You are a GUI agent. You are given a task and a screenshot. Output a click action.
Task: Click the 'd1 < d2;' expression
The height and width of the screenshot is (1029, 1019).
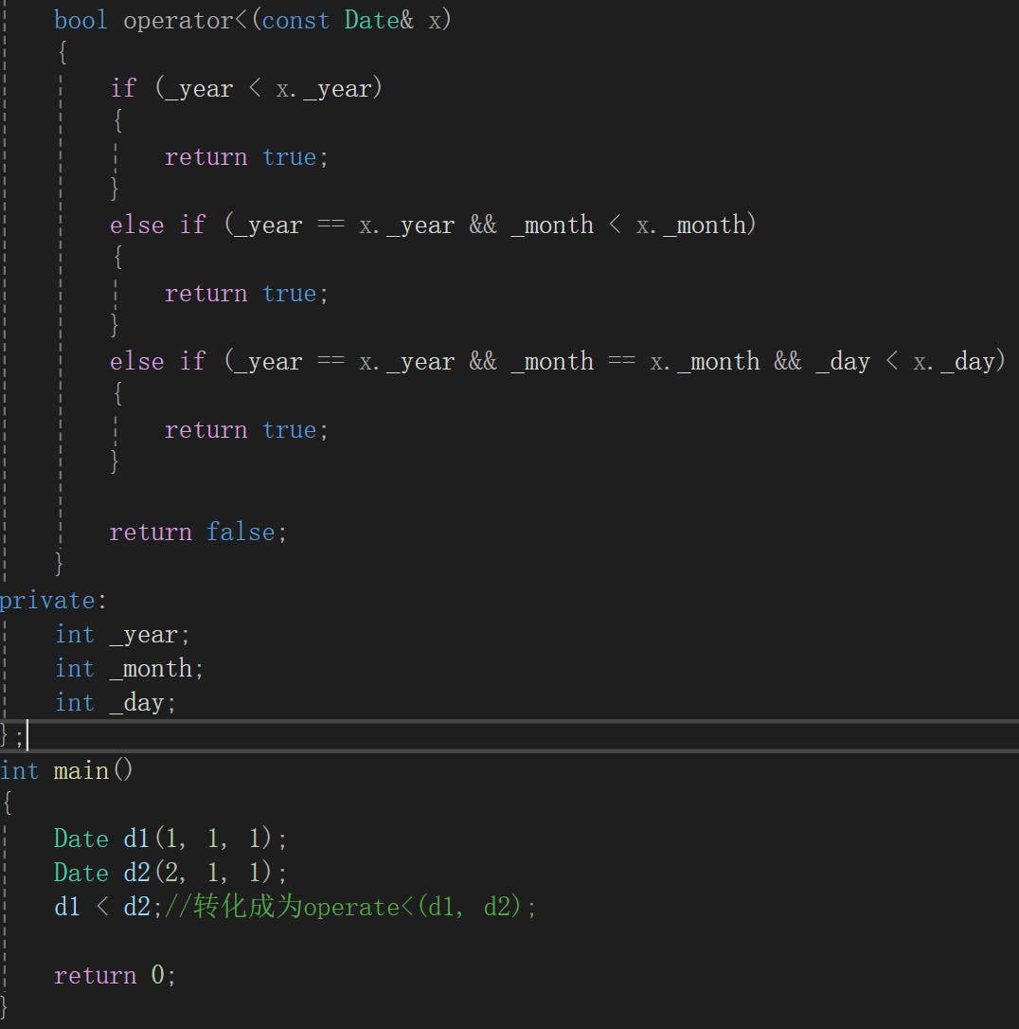pyautogui.click(x=108, y=907)
